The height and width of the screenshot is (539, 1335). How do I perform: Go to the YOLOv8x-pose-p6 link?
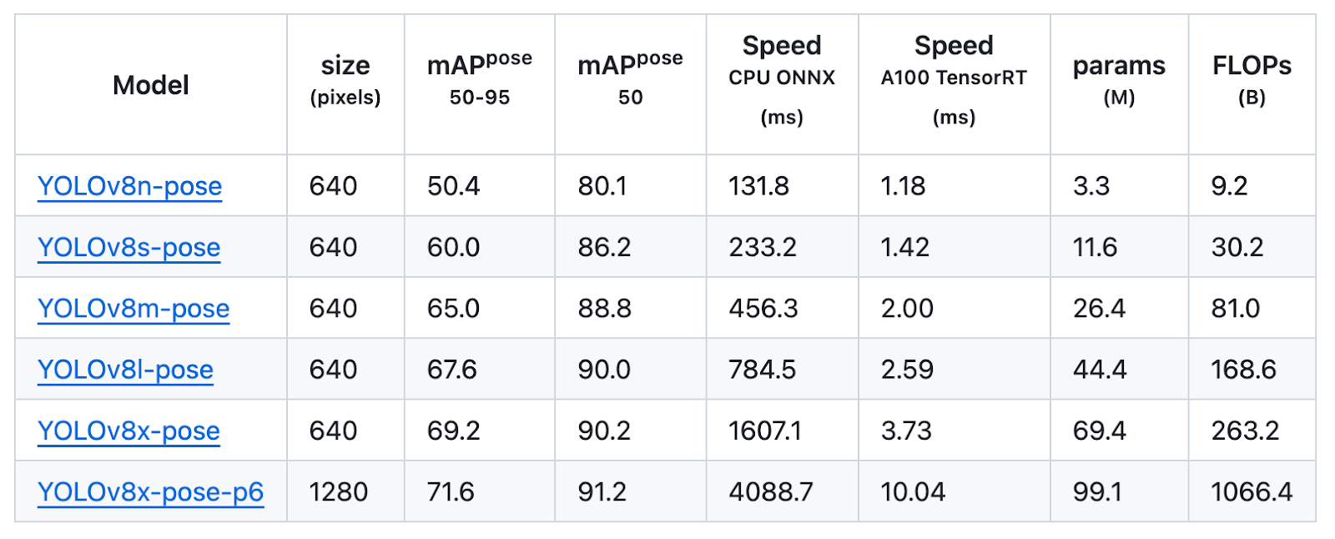[x=150, y=492]
